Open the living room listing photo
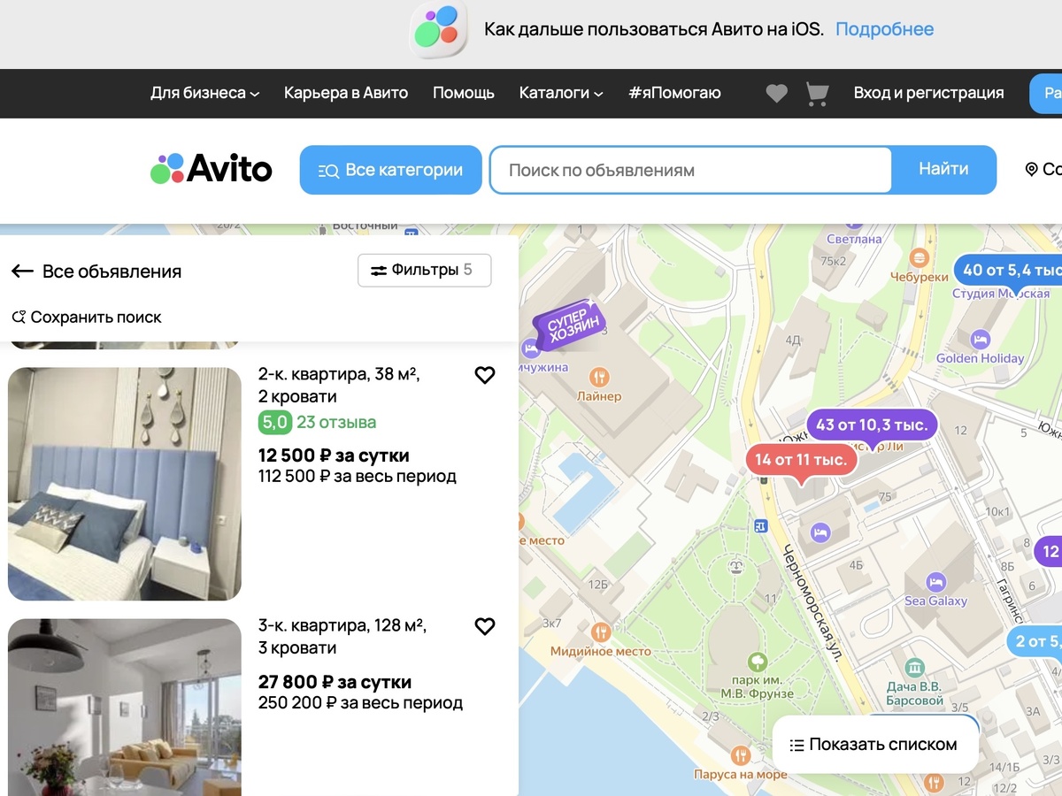The height and width of the screenshot is (796, 1062). click(125, 707)
